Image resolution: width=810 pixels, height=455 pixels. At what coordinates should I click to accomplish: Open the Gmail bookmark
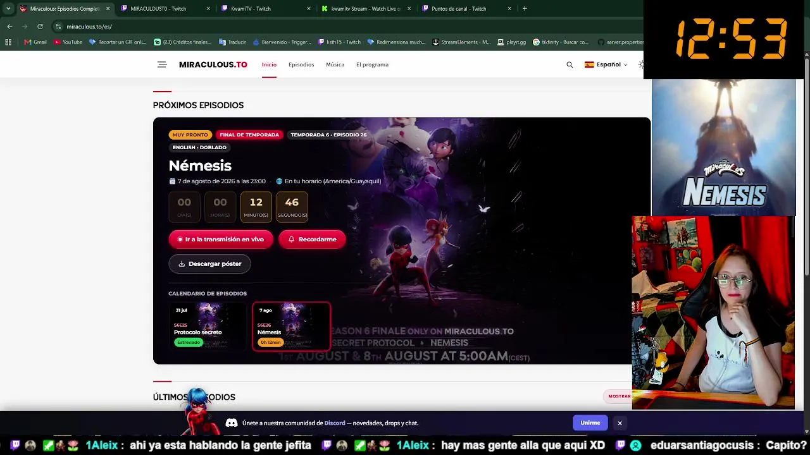(35, 42)
